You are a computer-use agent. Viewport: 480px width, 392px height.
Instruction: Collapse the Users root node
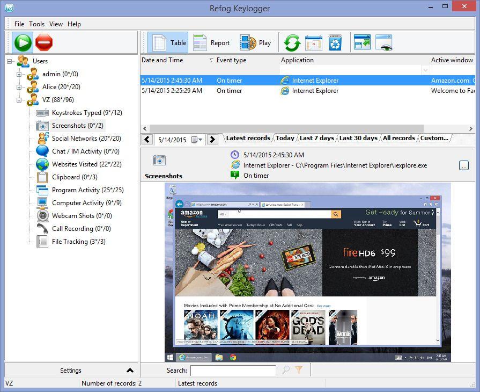tap(10, 61)
